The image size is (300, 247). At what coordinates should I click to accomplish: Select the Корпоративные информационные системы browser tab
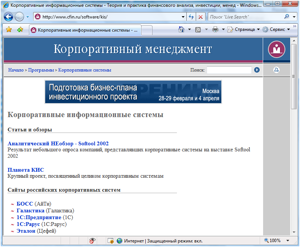pos(85,30)
